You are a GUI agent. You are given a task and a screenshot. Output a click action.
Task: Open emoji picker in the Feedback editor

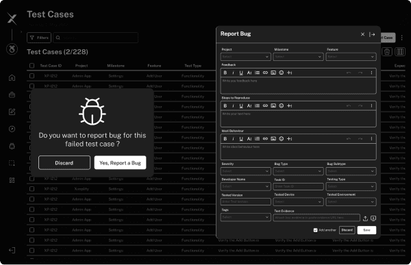[282, 73]
